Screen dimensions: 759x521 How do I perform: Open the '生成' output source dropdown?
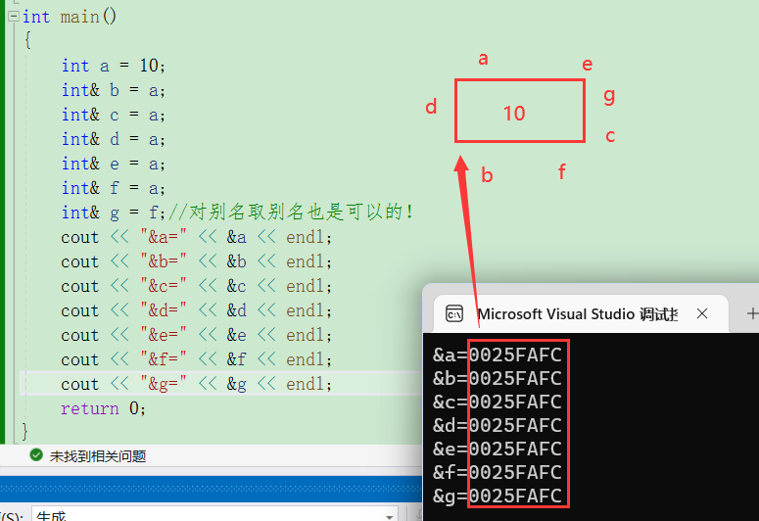pos(214,514)
